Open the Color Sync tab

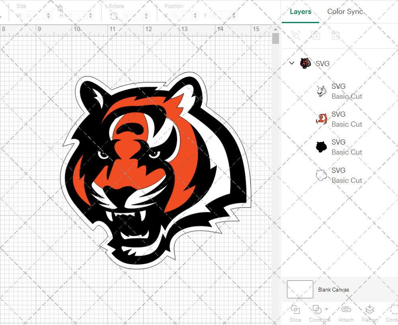click(x=345, y=12)
